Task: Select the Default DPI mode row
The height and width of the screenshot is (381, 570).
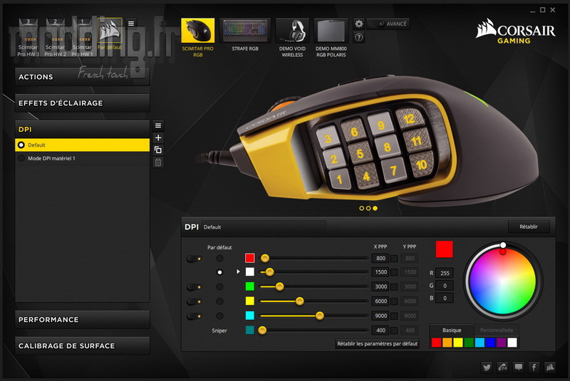Action: point(82,145)
